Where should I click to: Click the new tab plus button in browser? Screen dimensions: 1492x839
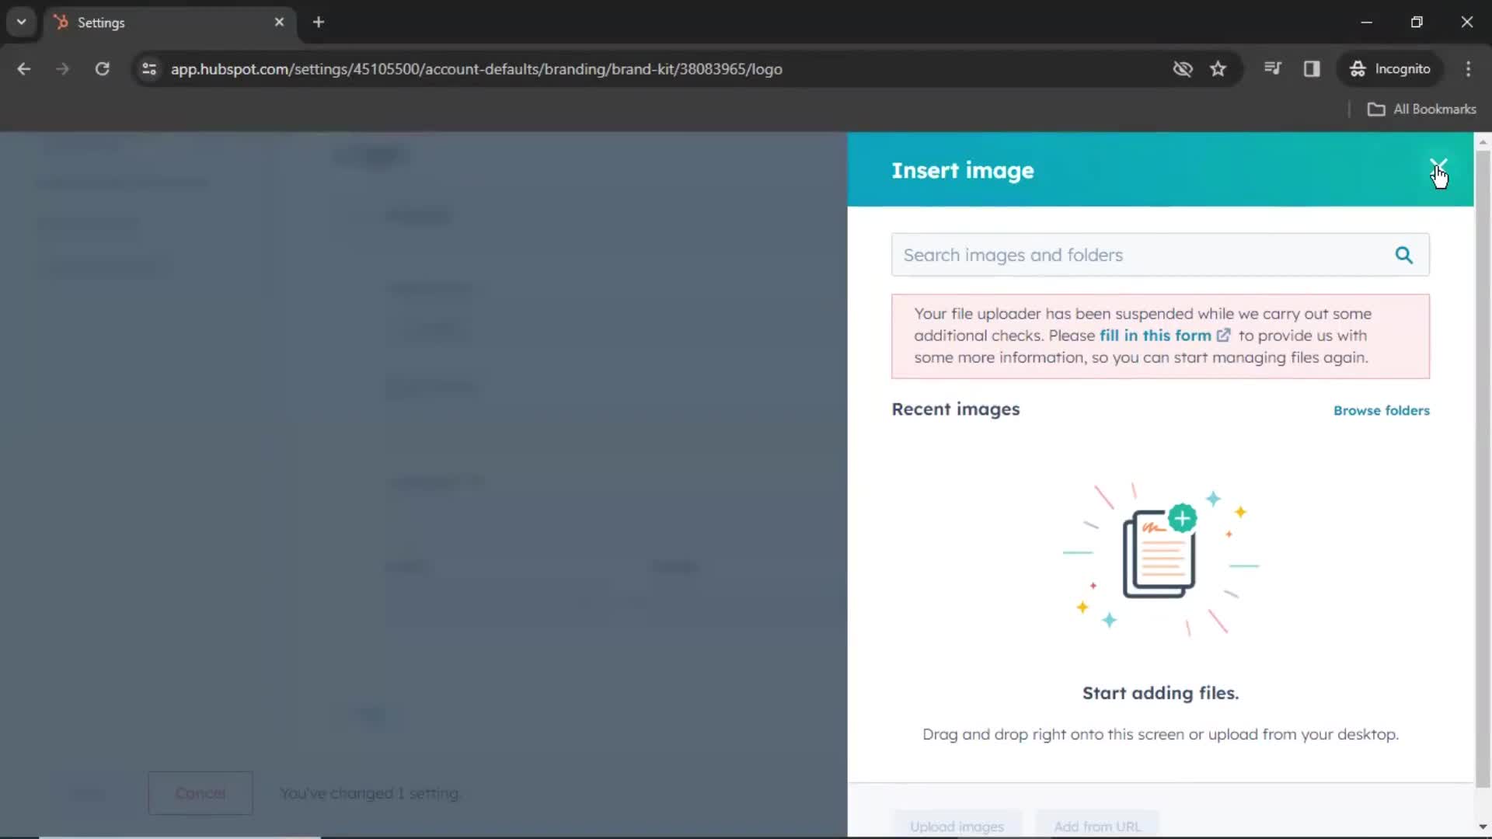pos(316,22)
